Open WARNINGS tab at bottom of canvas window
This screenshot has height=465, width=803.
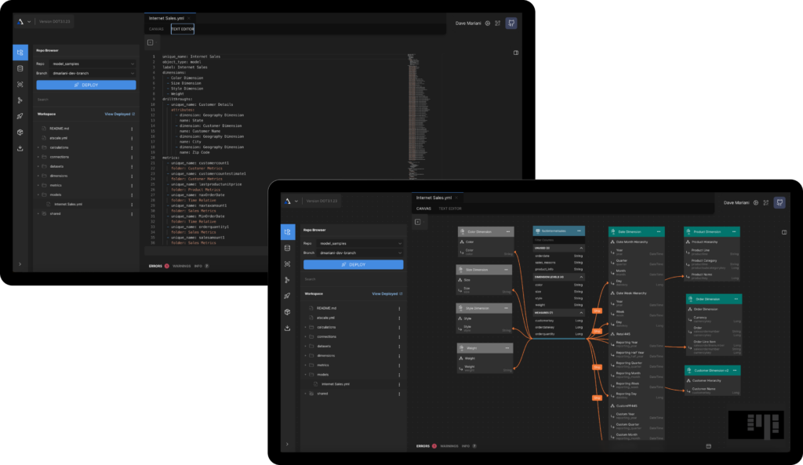coord(449,446)
